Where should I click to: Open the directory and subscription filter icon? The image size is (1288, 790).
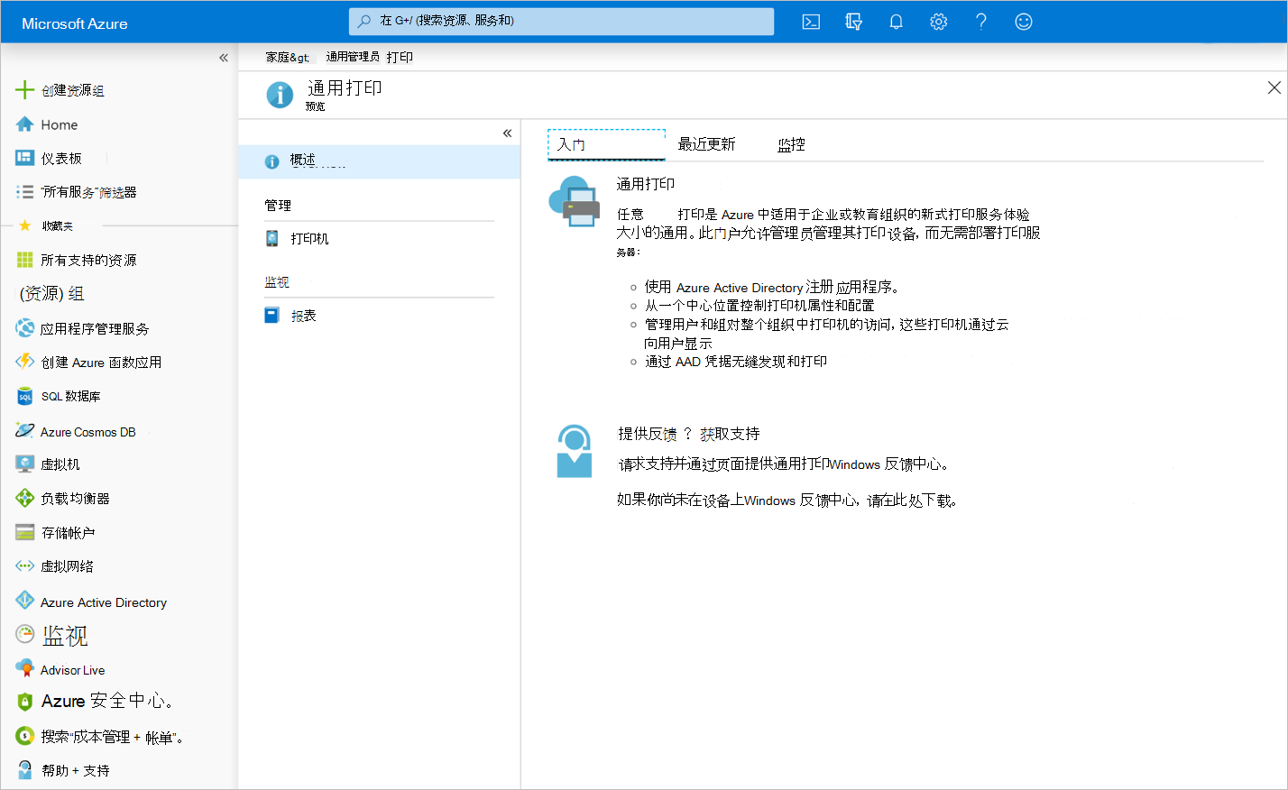(853, 22)
